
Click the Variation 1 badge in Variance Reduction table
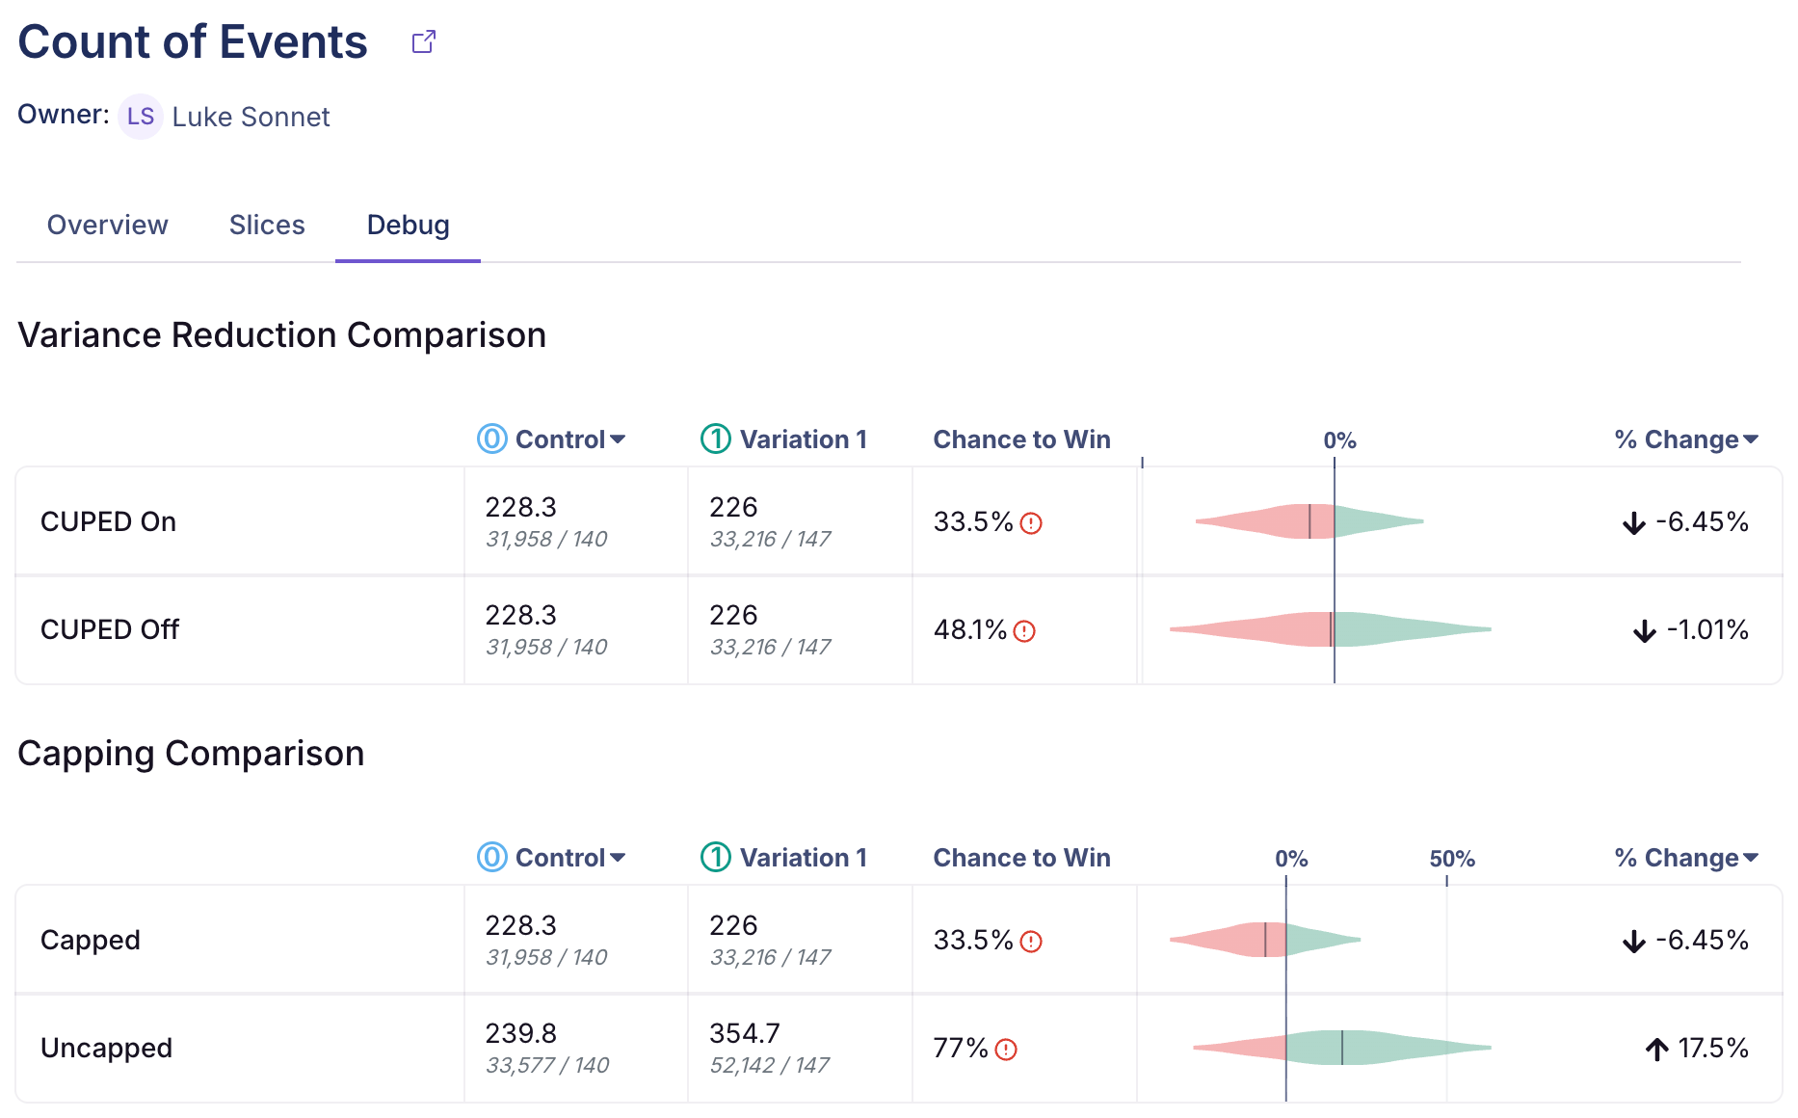point(715,439)
